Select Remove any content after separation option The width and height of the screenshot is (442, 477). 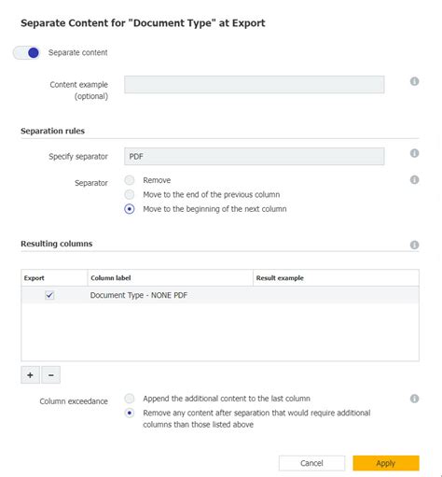point(130,413)
